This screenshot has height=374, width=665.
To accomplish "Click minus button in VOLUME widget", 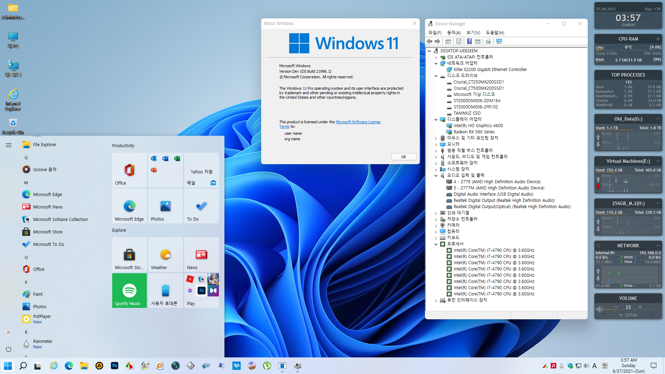I will click(x=617, y=307).
